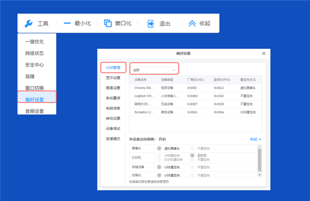Click the 0xc542 product ID cell
The height and width of the screenshot is (201, 310).
(219, 96)
